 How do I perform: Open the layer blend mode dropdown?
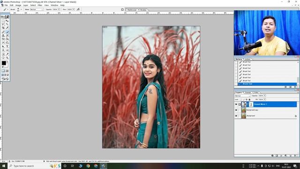click(243, 96)
